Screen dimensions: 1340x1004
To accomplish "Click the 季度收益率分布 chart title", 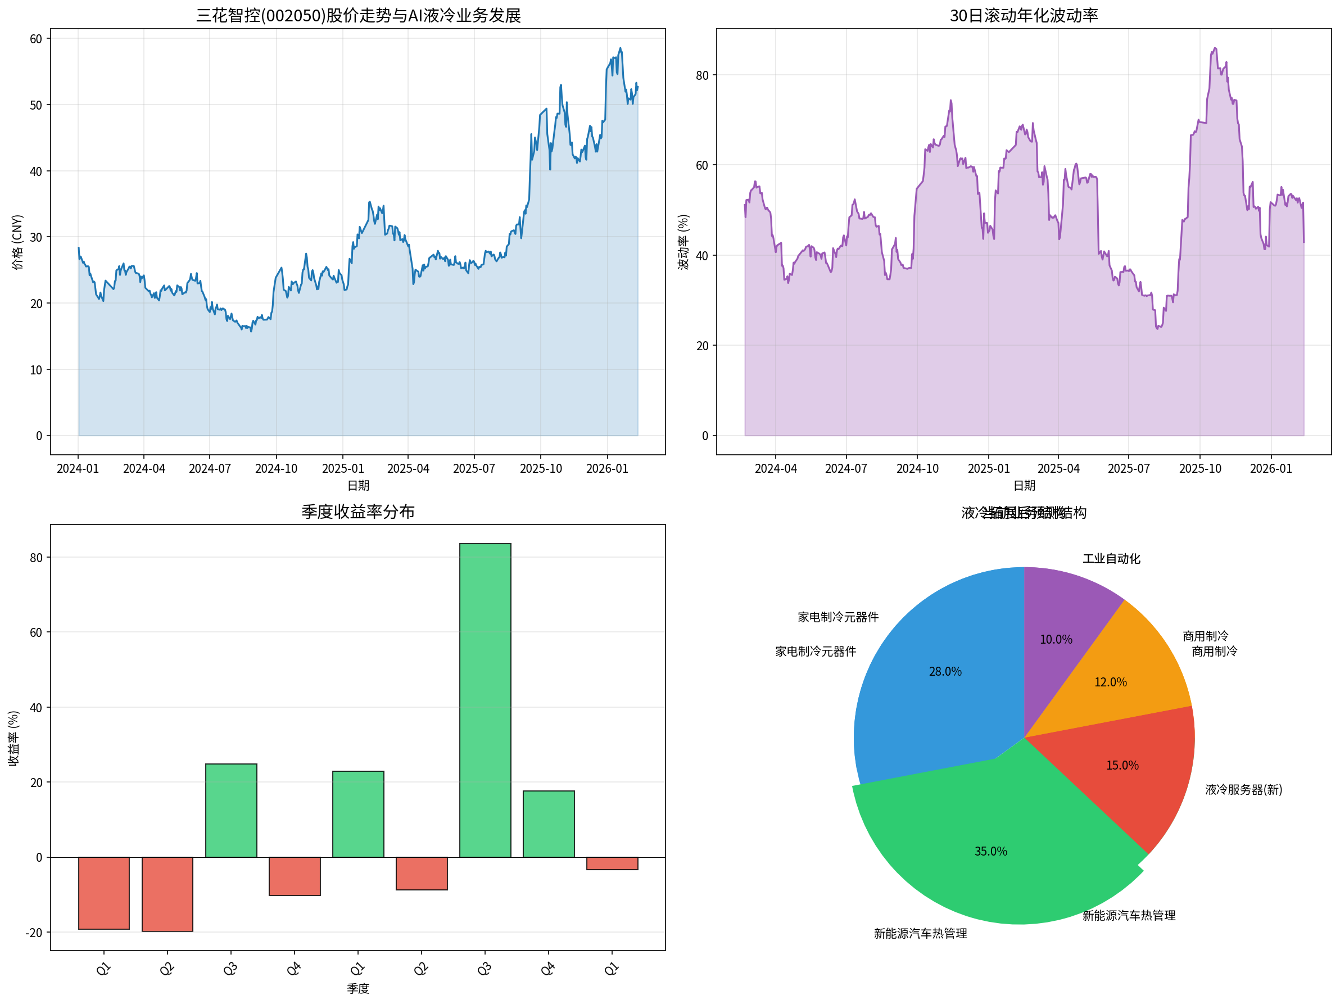I will coord(358,512).
